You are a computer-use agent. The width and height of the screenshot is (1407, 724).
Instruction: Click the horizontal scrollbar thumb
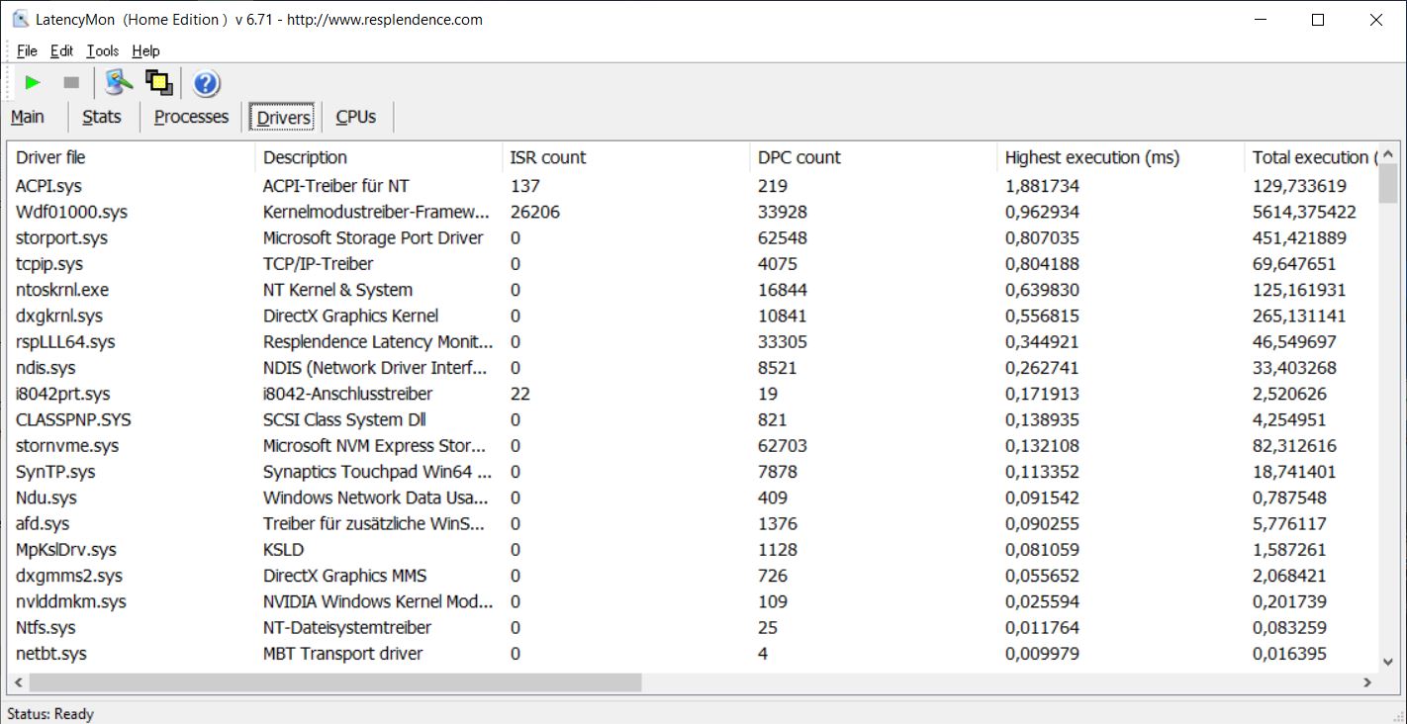pyautogui.click(x=335, y=682)
